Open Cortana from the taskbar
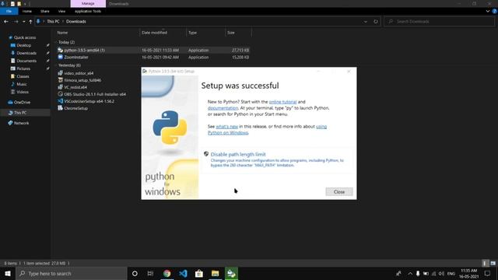This screenshot has width=498, height=280. 135,273
